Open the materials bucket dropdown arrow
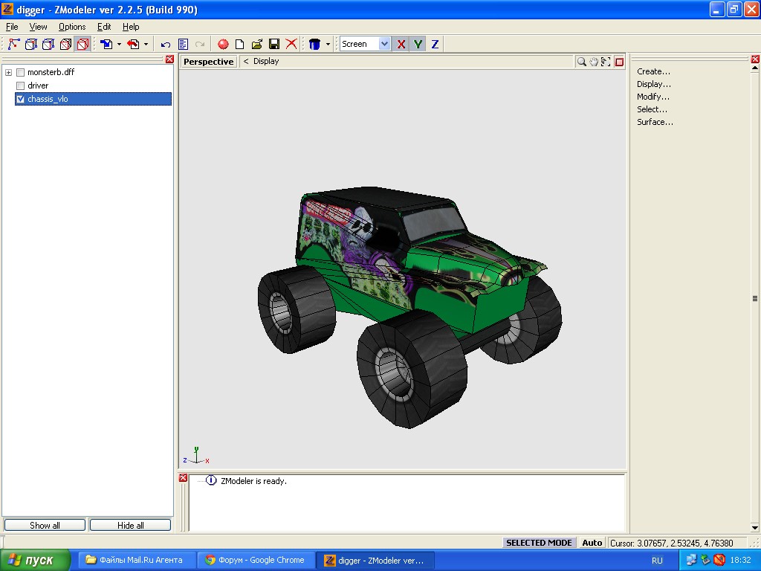Screen dimensions: 761x571 point(328,44)
